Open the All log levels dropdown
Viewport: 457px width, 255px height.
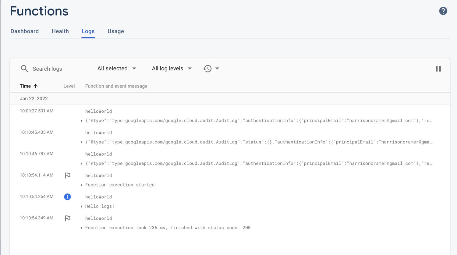click(172, 69)
